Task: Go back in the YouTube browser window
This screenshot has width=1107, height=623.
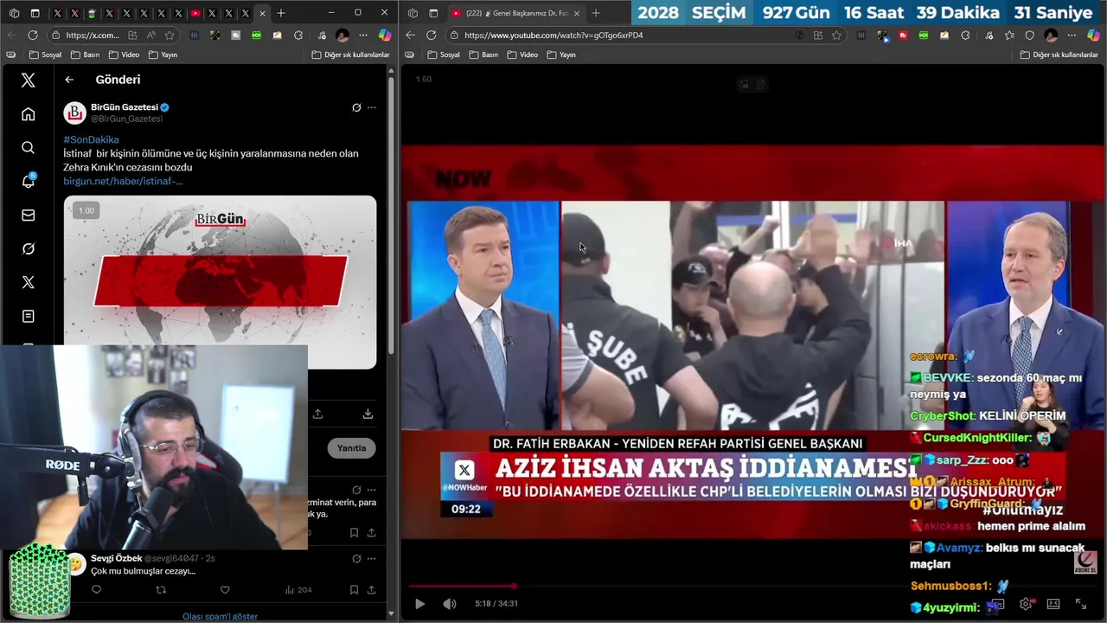Action: pyautogui.click(x=409, y=35)
